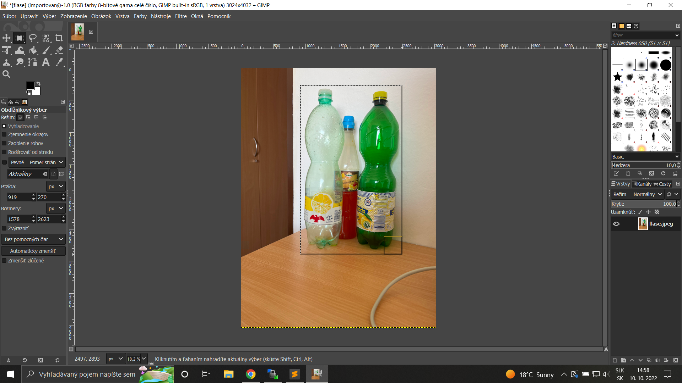Click the background white color swatch
682x383 pixels.
click(37, 91)
